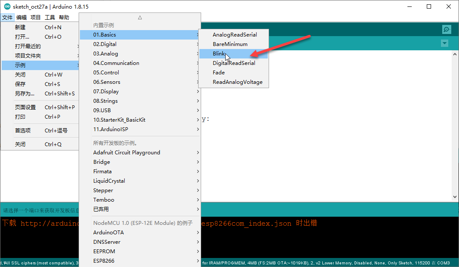Image resolution: width=459 pixels, height=267 pixels.
Task: Close the Arduino window
Action: point(448,6)
